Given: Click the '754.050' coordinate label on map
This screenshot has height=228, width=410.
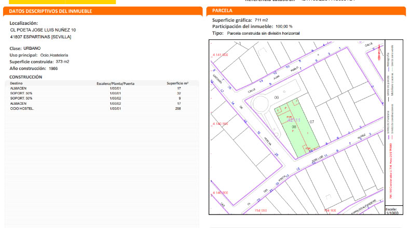Looking at the screenshot, I should pos(261,210).
